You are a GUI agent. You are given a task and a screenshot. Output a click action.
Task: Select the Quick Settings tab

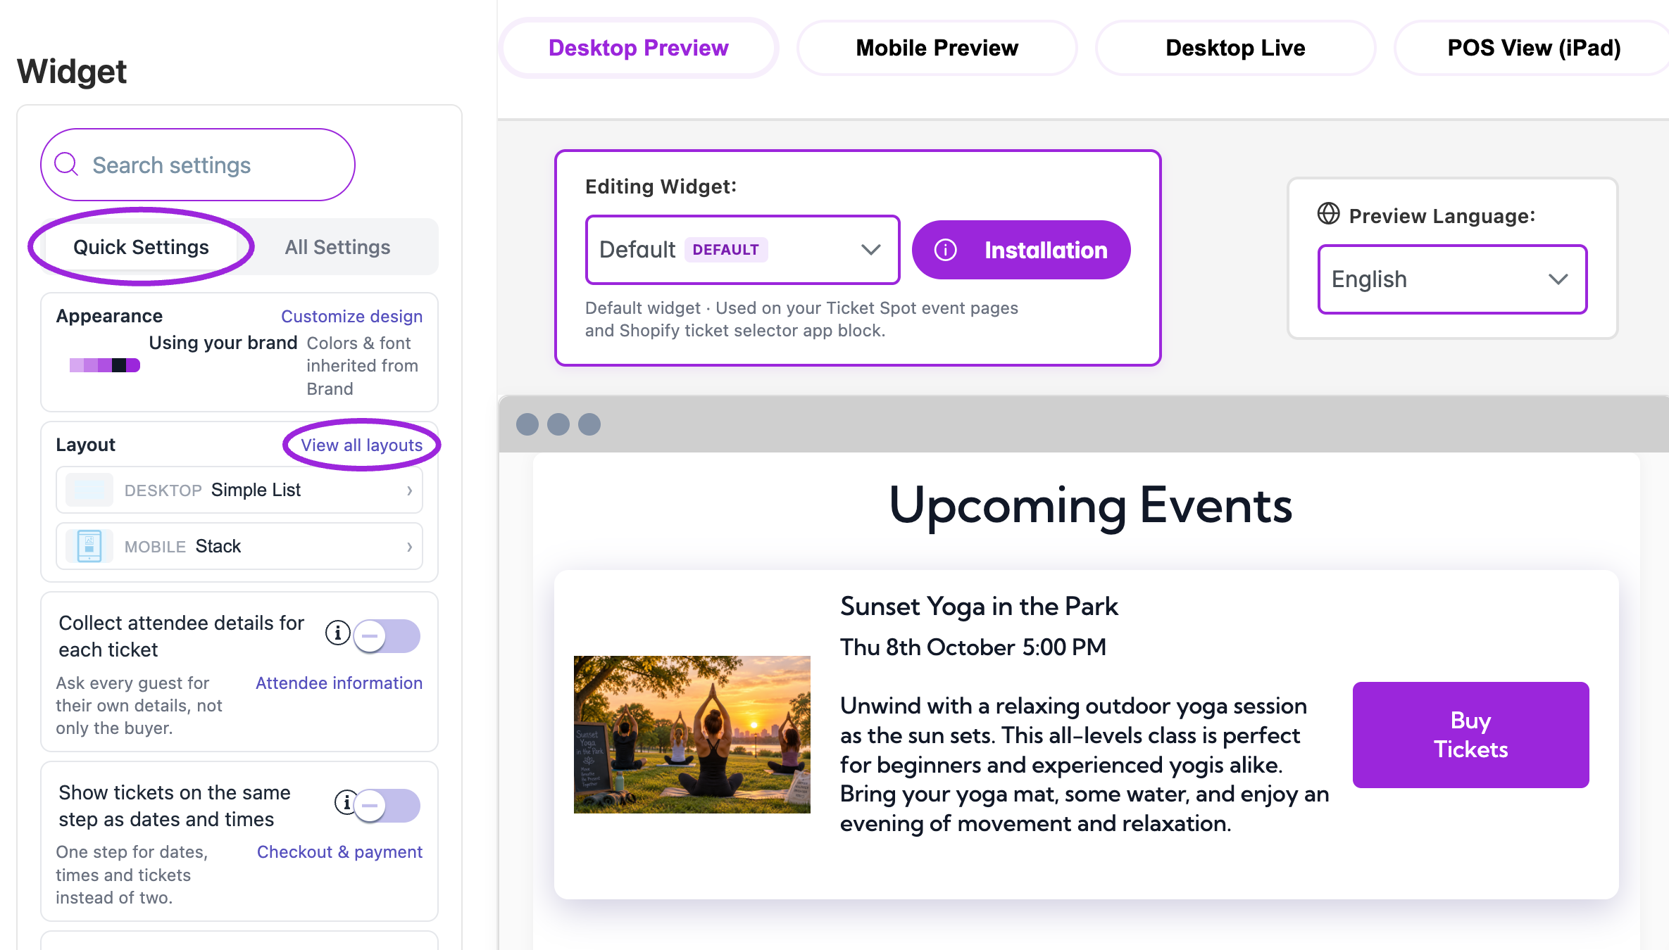tap(141, 247)
